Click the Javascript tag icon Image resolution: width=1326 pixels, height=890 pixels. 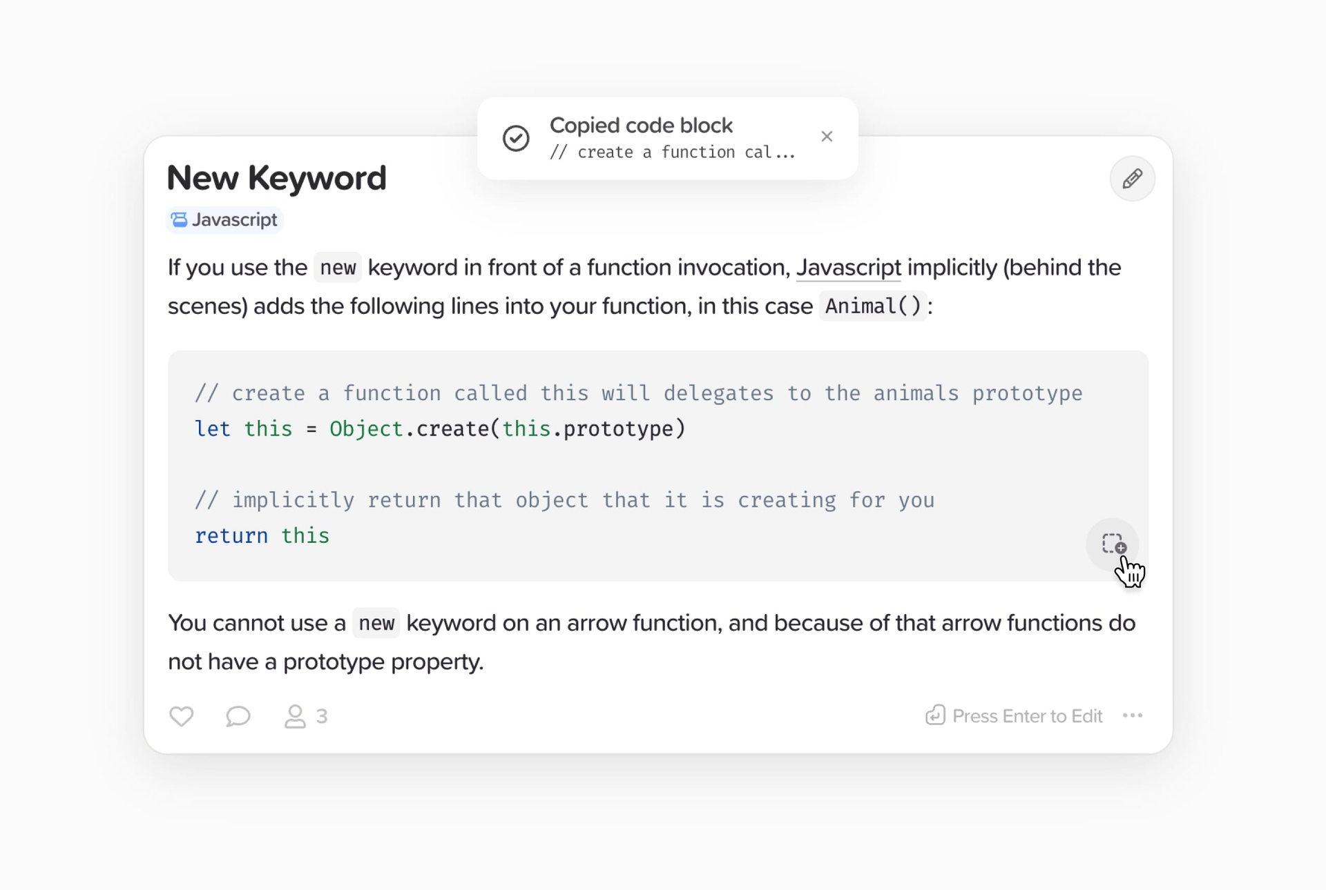[179, 219]
